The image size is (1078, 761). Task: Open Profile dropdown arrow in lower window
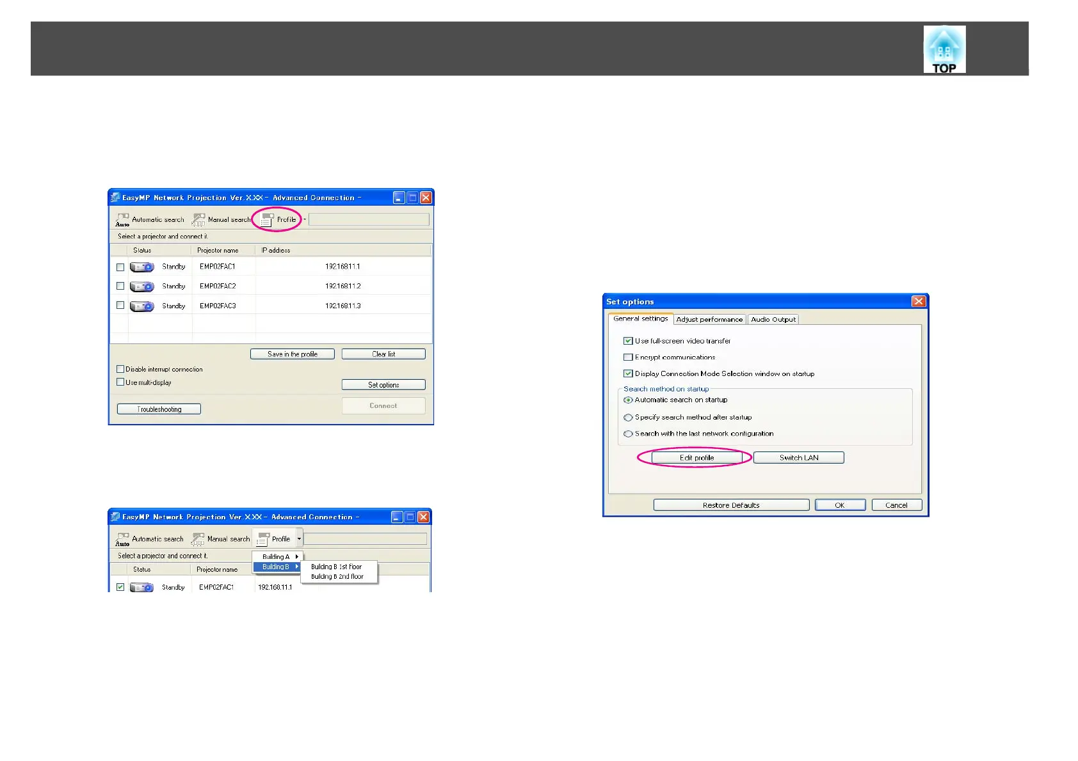tap(299, 539)
